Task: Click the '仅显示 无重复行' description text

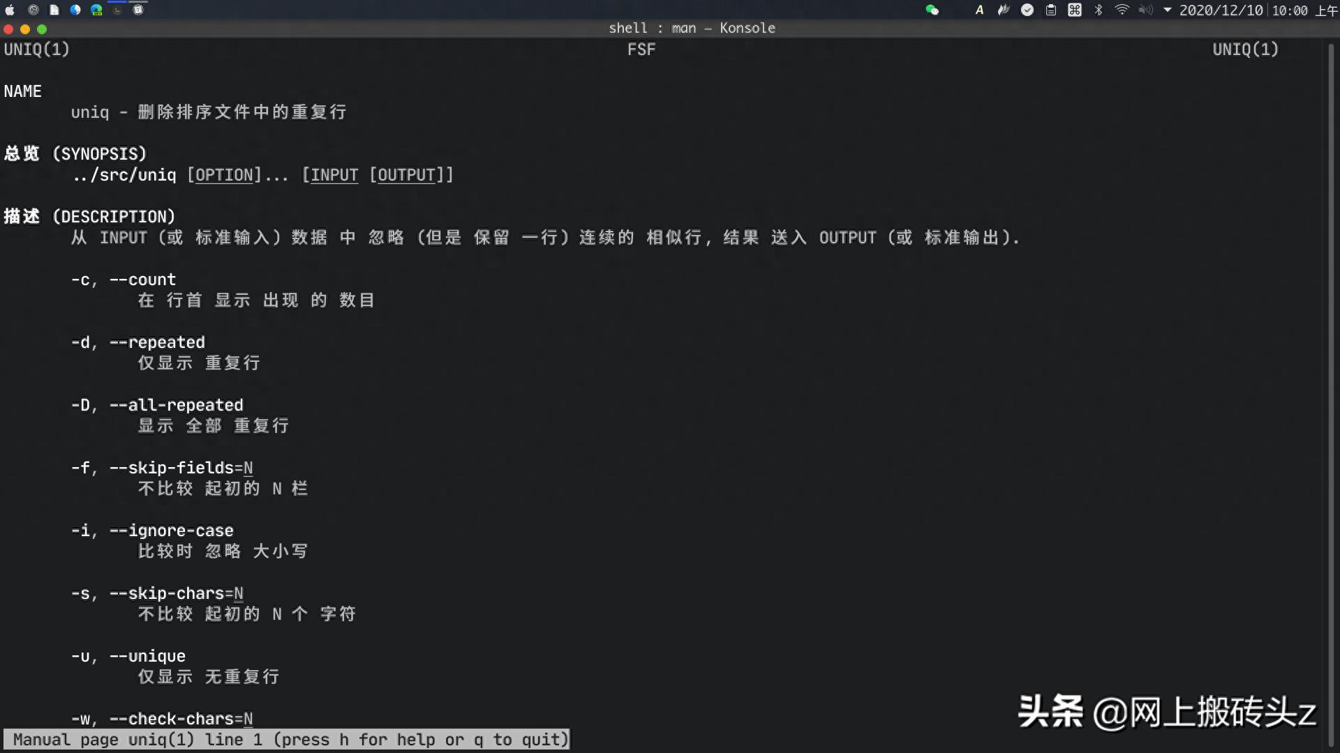Action: [x=209, y=676]
